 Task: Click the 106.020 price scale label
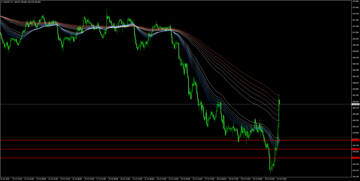[355, 83]
